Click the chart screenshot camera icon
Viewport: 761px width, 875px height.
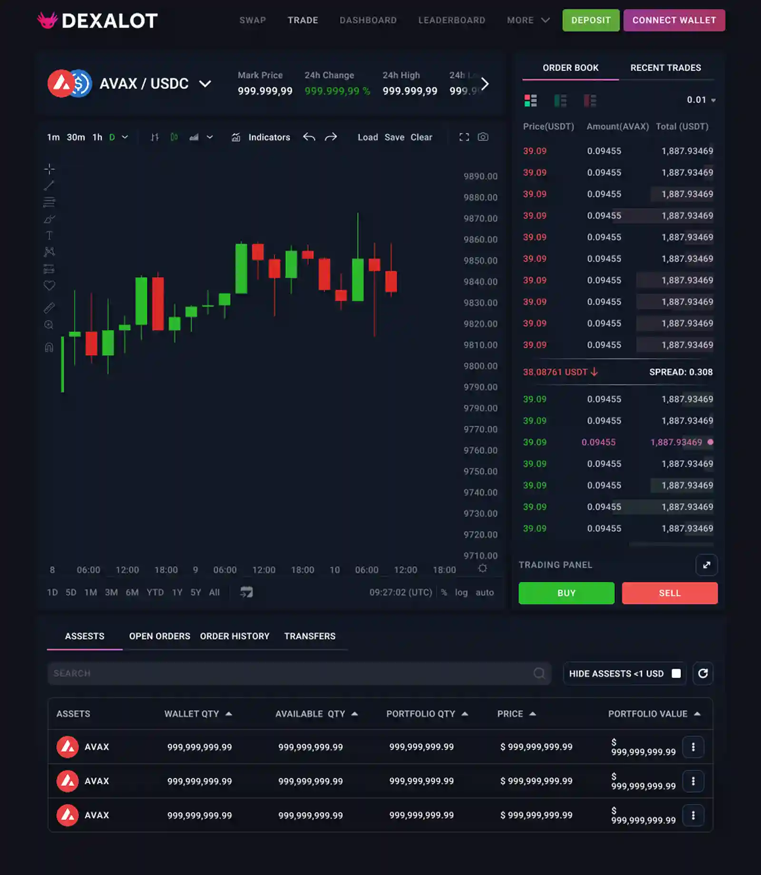tap(483, 137)
